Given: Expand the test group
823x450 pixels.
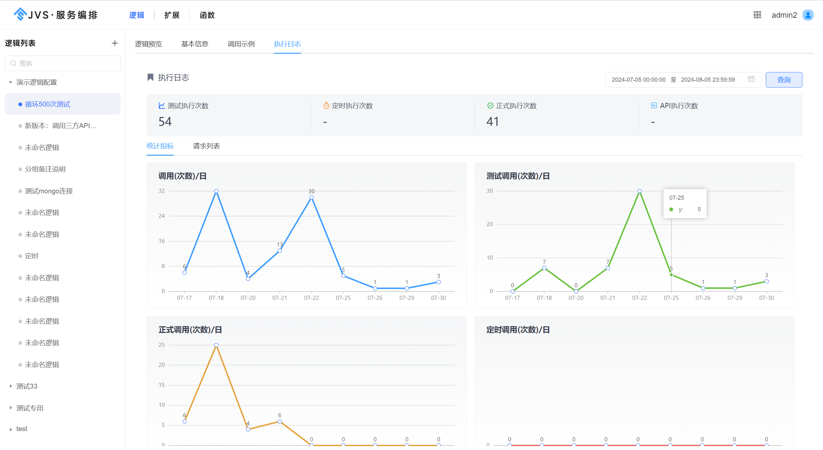Looking at the screenshot, I should click(11, 429).
